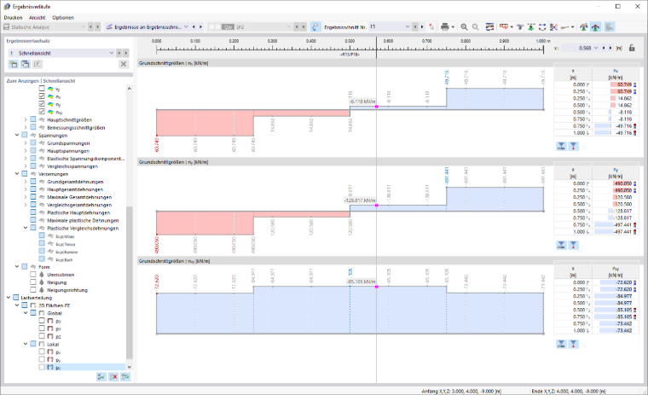Click funnel filter icon under nx table
Image resolution: width=648 pixels, height=395 pixels.
[x=573, y=146]
